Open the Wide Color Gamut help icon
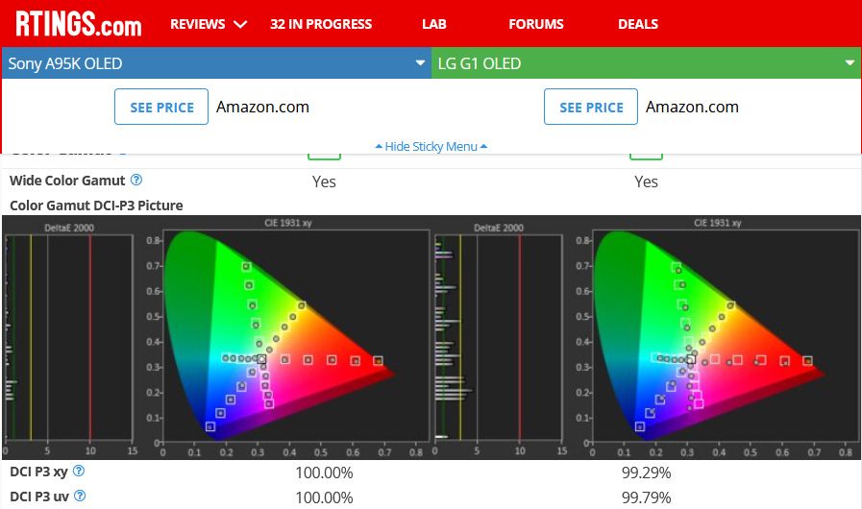This screenshot has height=509, width=862. click(x=136, y=180)
